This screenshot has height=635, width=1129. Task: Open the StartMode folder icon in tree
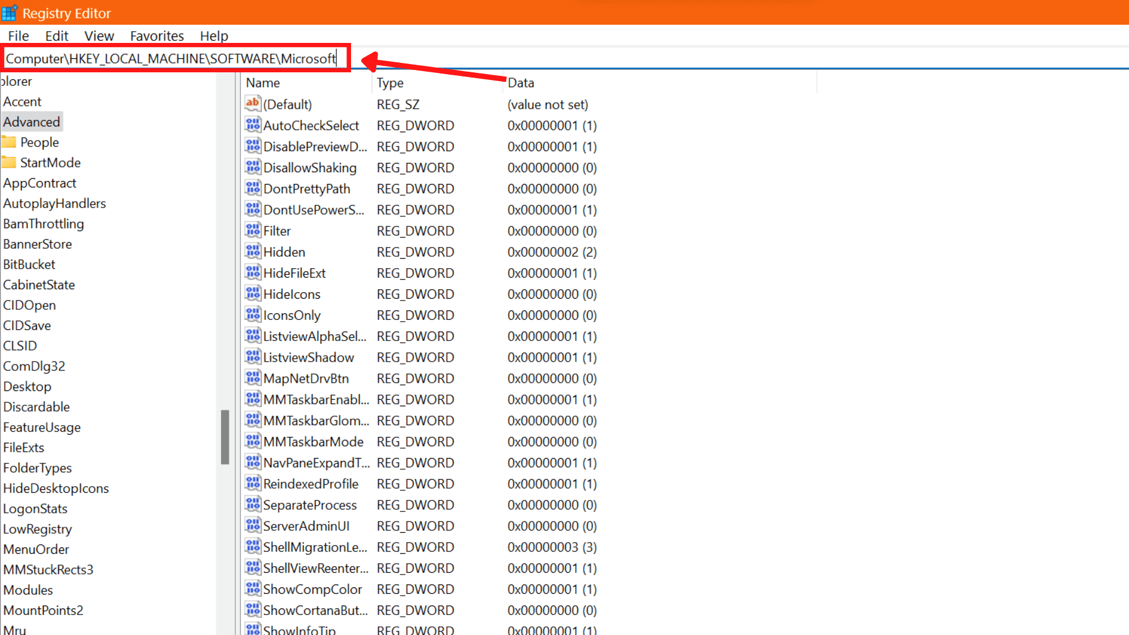pos(8,162)
